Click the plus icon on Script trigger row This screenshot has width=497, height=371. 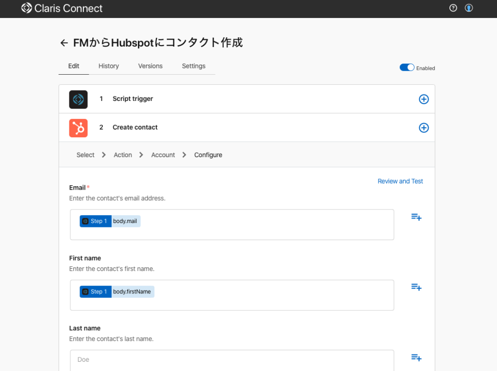[x=424, y=99]
